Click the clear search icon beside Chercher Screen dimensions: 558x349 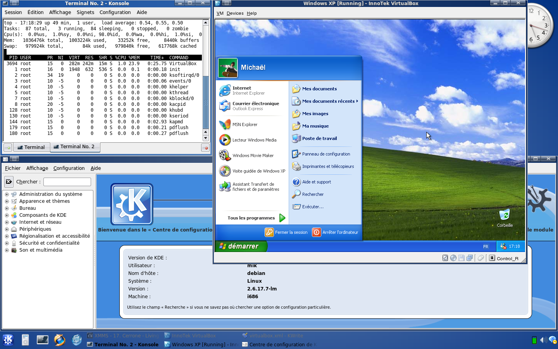click(9, 181)
